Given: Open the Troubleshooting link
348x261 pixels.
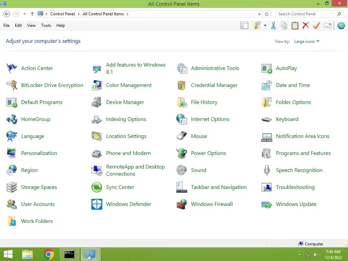Looking at the screenshot, I should (295, 187).
